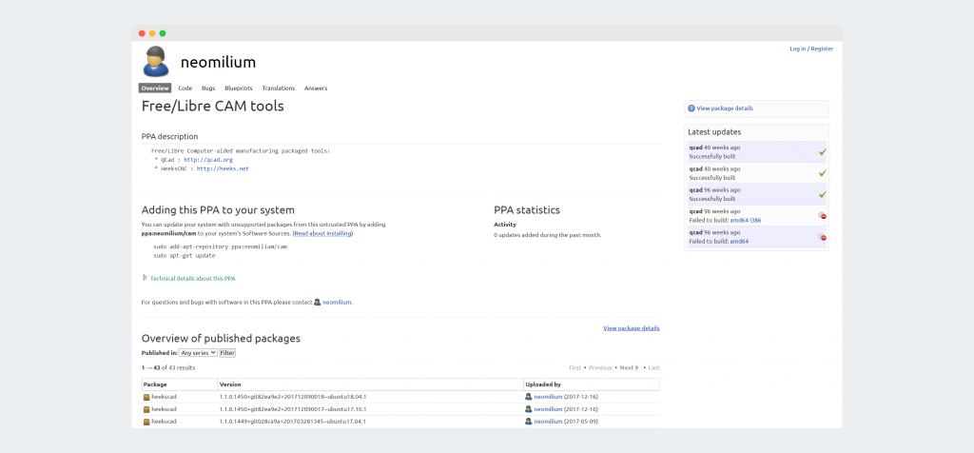Go to the Next results page
The width and height of the screenshot is (974, 453).
627,368
